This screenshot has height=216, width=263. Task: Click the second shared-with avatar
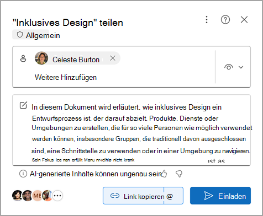(x=27, y=196)
